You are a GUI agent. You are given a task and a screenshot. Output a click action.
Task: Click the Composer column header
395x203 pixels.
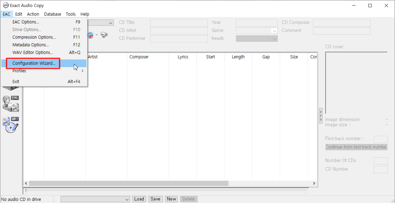[148, 57]
